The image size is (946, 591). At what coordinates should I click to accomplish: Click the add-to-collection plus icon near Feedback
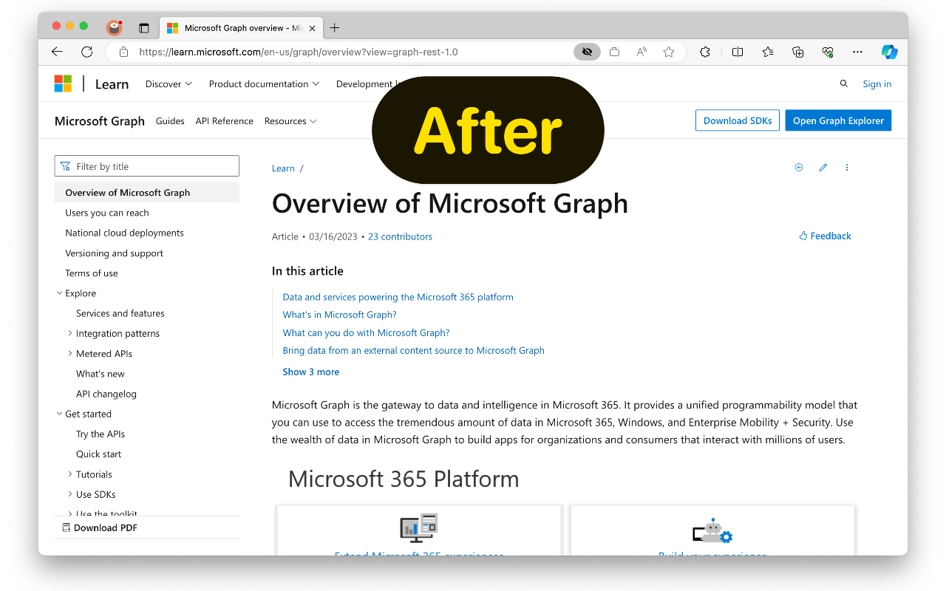(x=798, y=168)
